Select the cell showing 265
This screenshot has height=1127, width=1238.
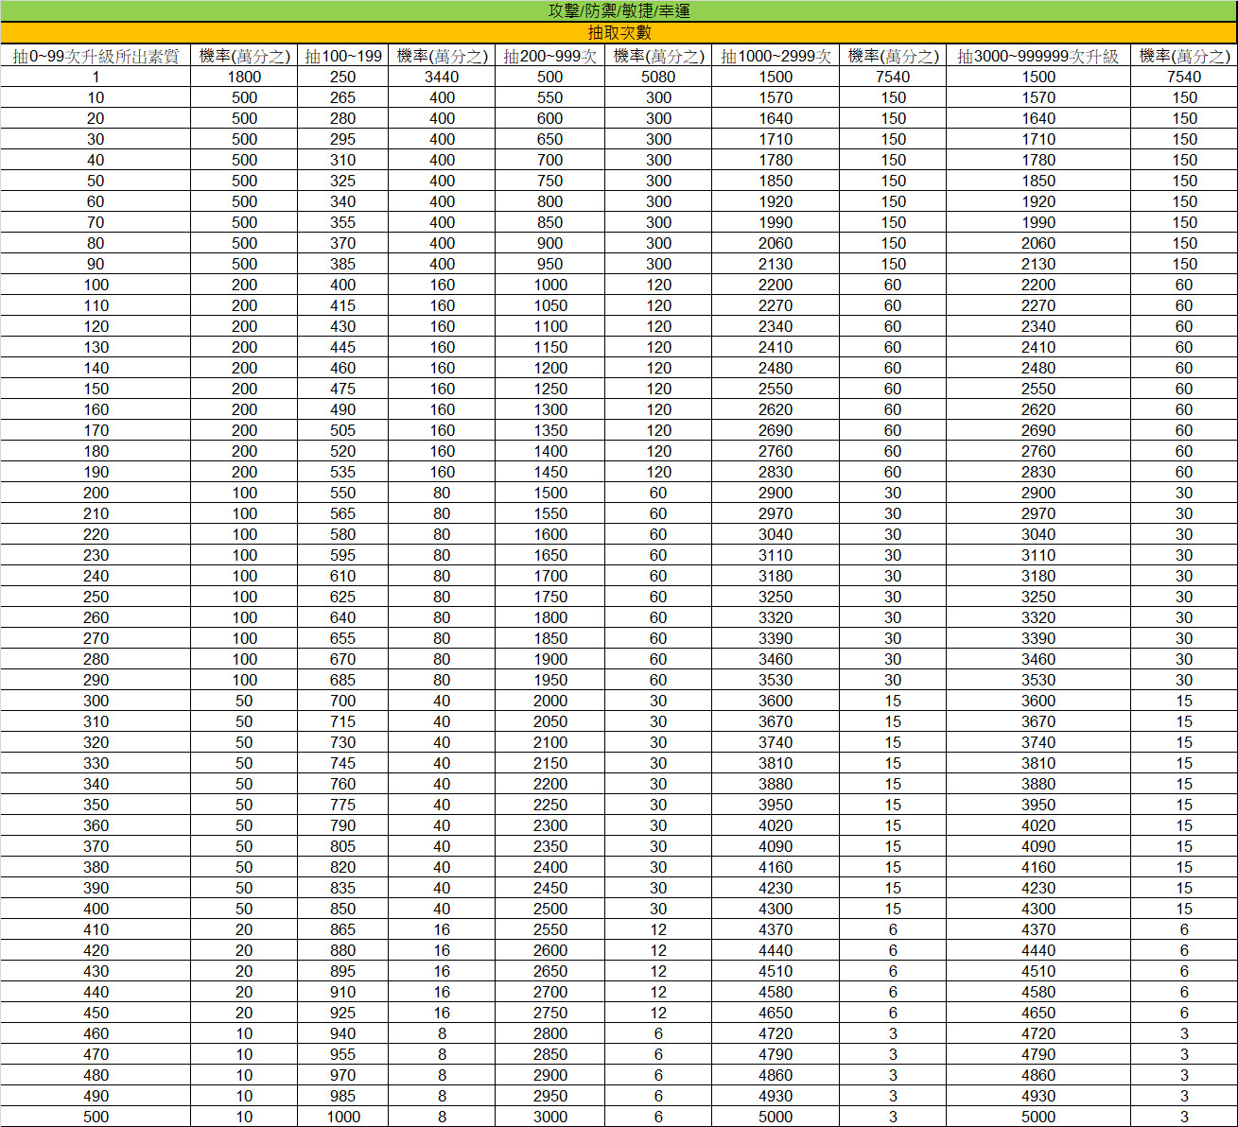(342, 97)
